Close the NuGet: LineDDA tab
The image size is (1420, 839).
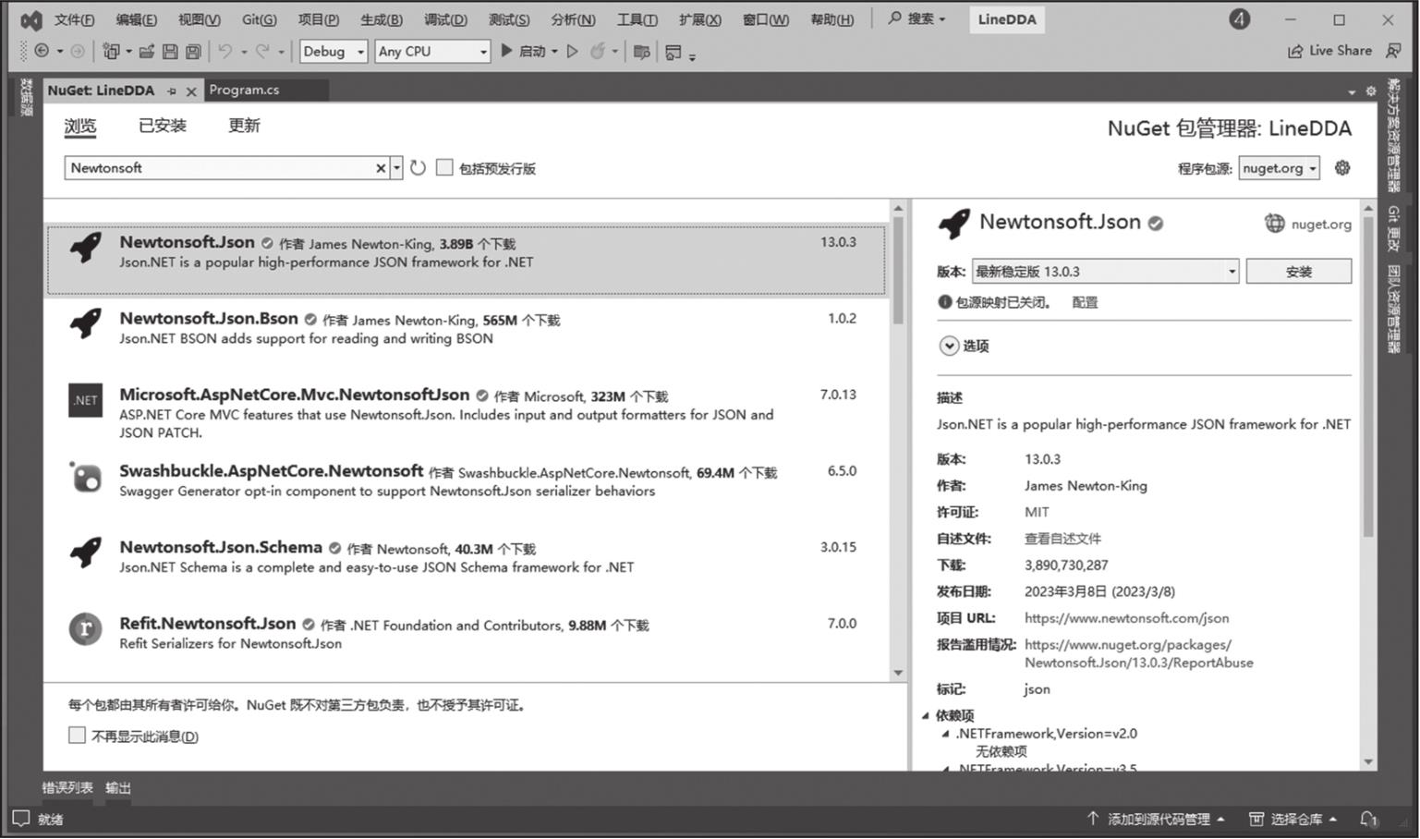pos(191,91)
